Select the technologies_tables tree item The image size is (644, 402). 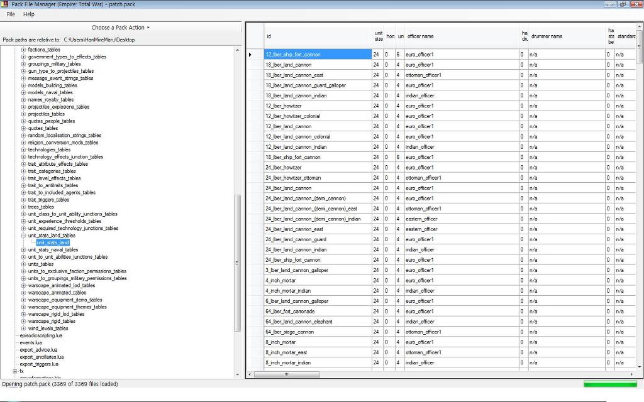49,150
